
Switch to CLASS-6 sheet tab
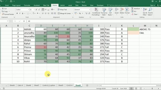(x=69, y=85)
